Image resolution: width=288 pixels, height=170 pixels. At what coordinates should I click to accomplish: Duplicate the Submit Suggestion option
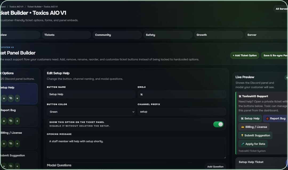11,166
